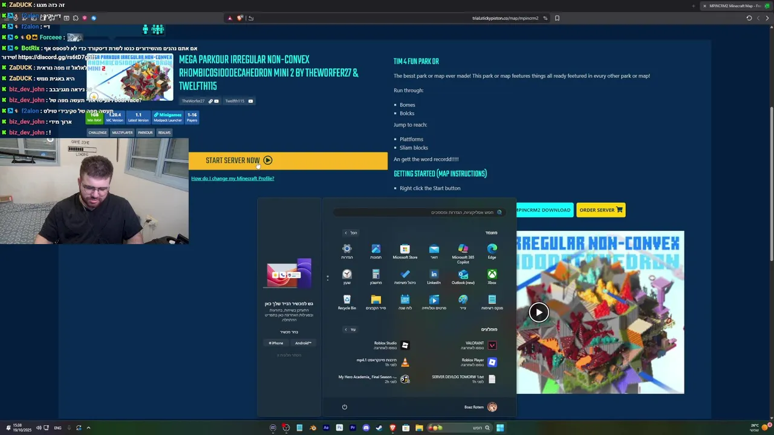Open 'How do I change my Minecraft Profile?' link
774x435 pixels.
(x=233, y=178)
